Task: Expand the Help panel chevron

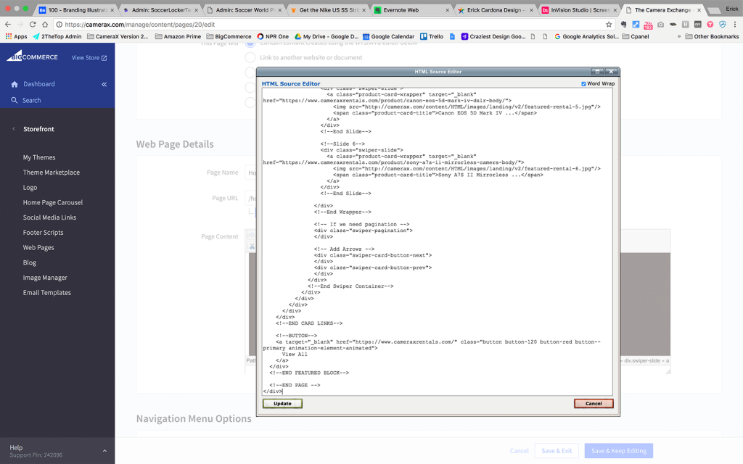Action: click(104, 451)
